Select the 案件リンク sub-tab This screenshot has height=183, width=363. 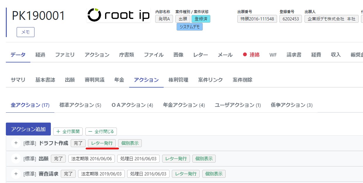click(x=210, y=80)
